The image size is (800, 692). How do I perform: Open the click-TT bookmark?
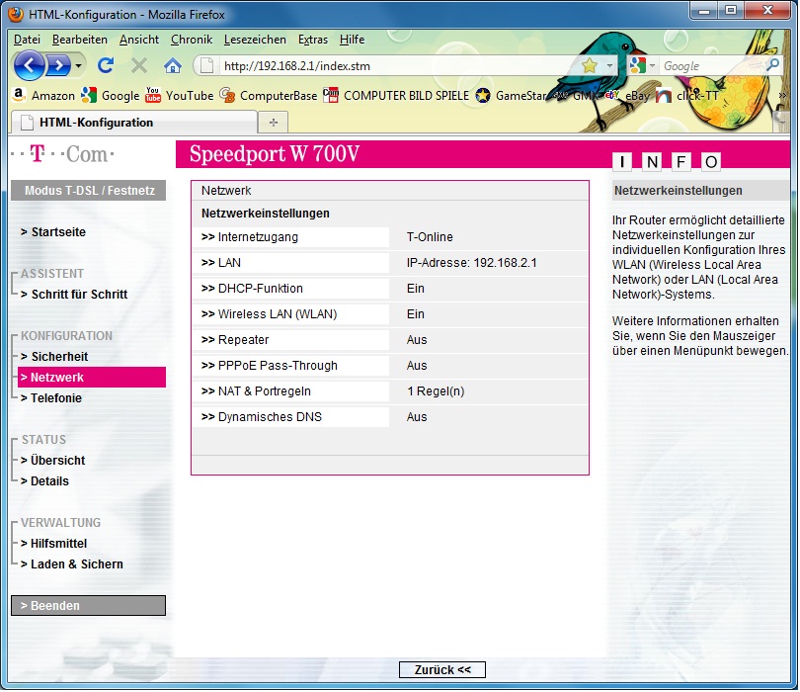(x=686, y=96)
